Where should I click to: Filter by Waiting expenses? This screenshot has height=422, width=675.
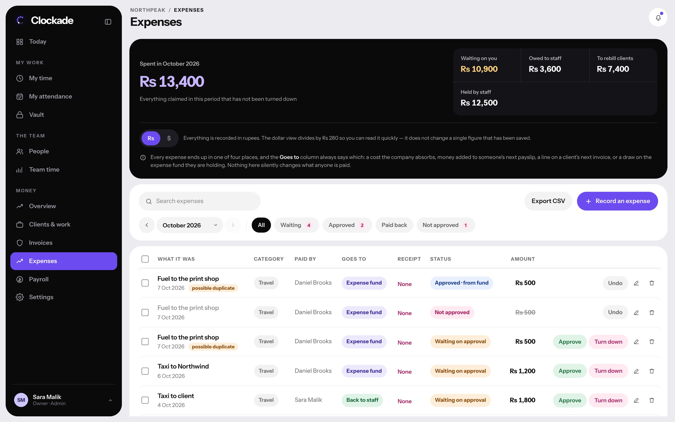coord(296,225)
